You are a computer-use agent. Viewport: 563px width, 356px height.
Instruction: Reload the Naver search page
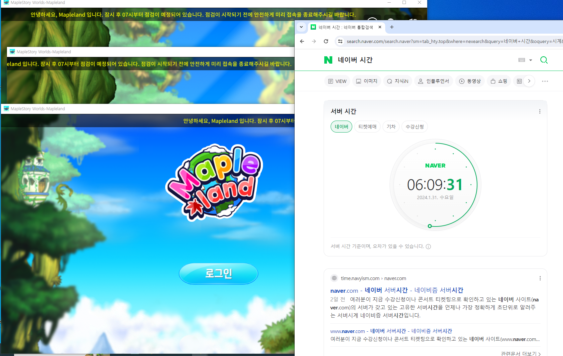[x=326, y=41]
